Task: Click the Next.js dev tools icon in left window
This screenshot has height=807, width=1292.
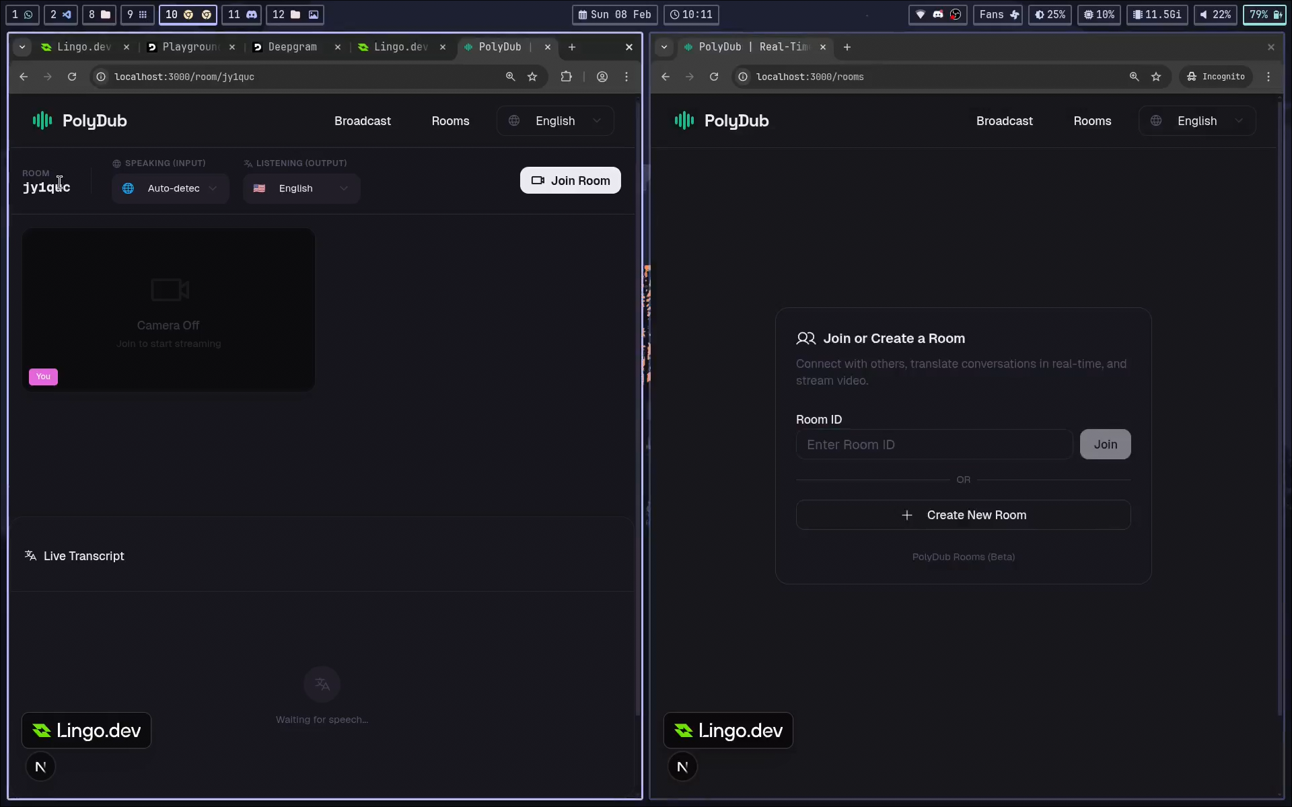Action: (40, 767)
